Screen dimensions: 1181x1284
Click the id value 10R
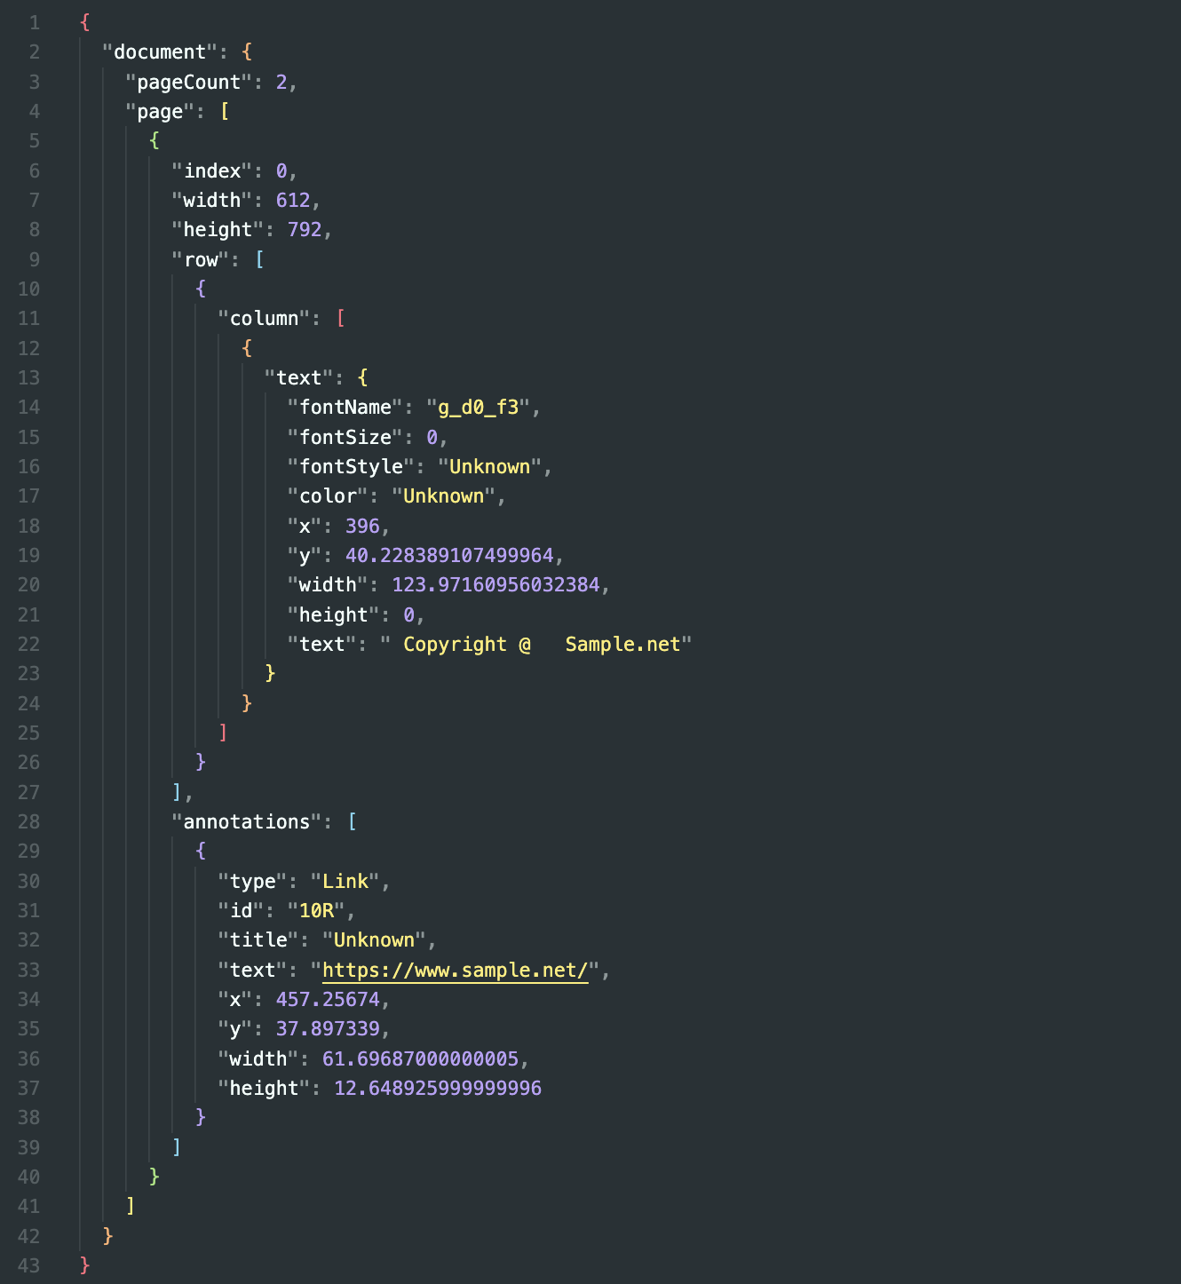pyautogui.click(x=316, y=910)
